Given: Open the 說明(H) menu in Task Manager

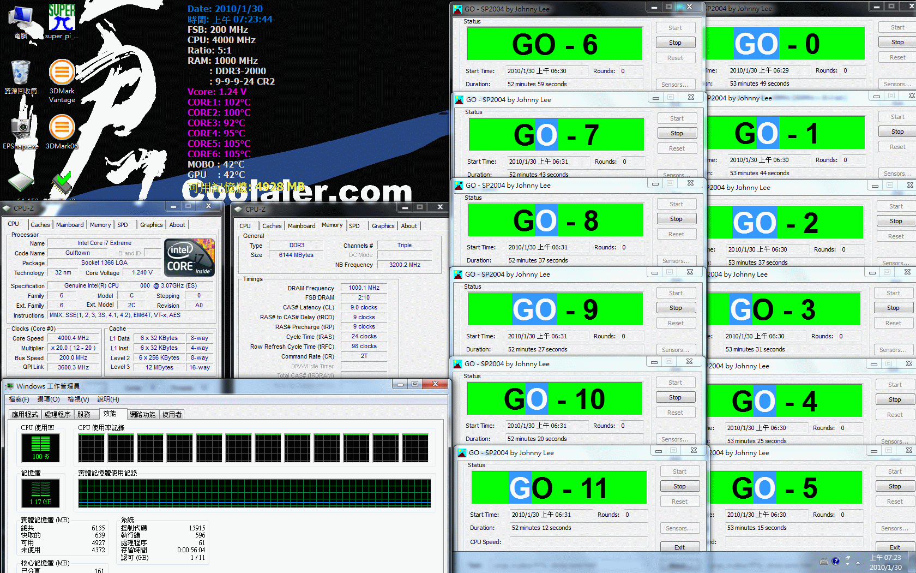Looking at the screenshot, I should point(108,399).
